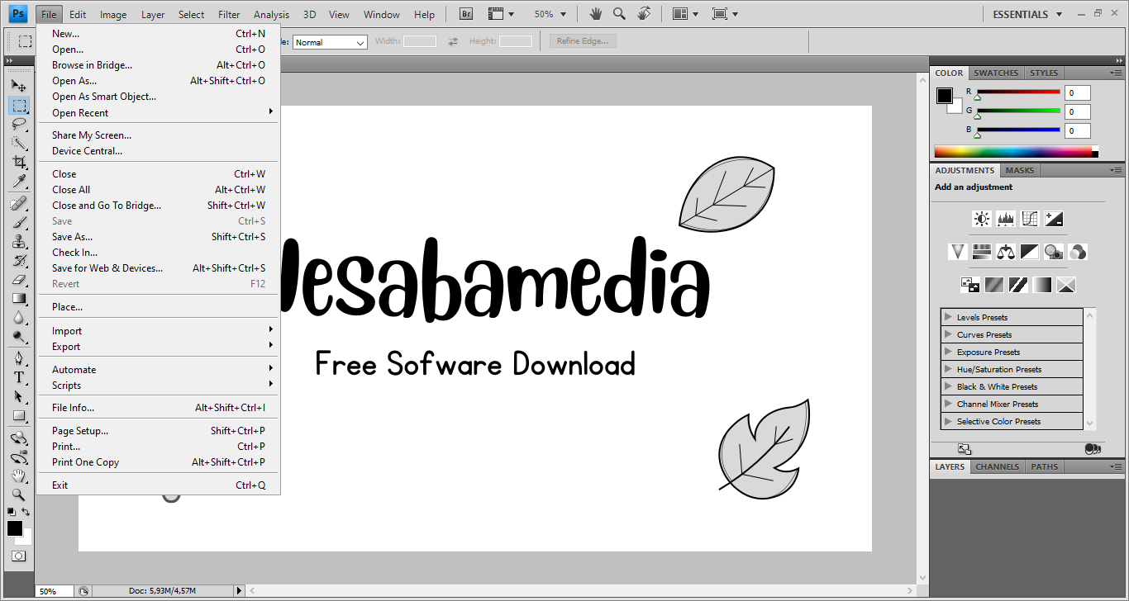Click Save As in File menu
This screenshot has height=601, width=1129.
[x=73, y=237]
